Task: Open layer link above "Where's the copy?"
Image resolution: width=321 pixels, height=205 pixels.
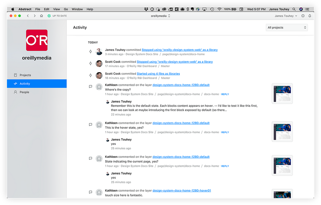Action: (x=181, y=85)
